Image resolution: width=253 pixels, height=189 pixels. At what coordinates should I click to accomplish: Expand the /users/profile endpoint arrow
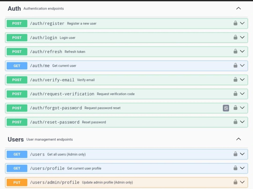click(242, 168)
